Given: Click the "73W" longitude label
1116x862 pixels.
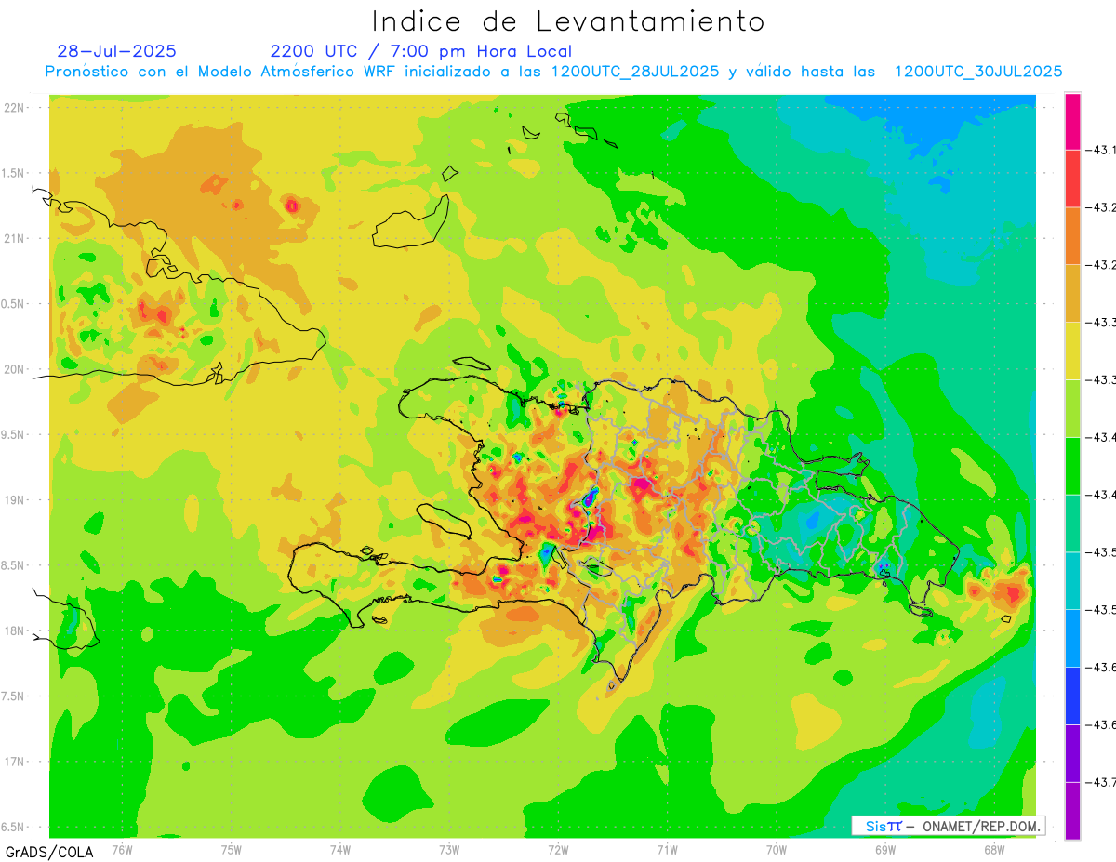Looking at the screenshot, I should (x=449, y=849).
